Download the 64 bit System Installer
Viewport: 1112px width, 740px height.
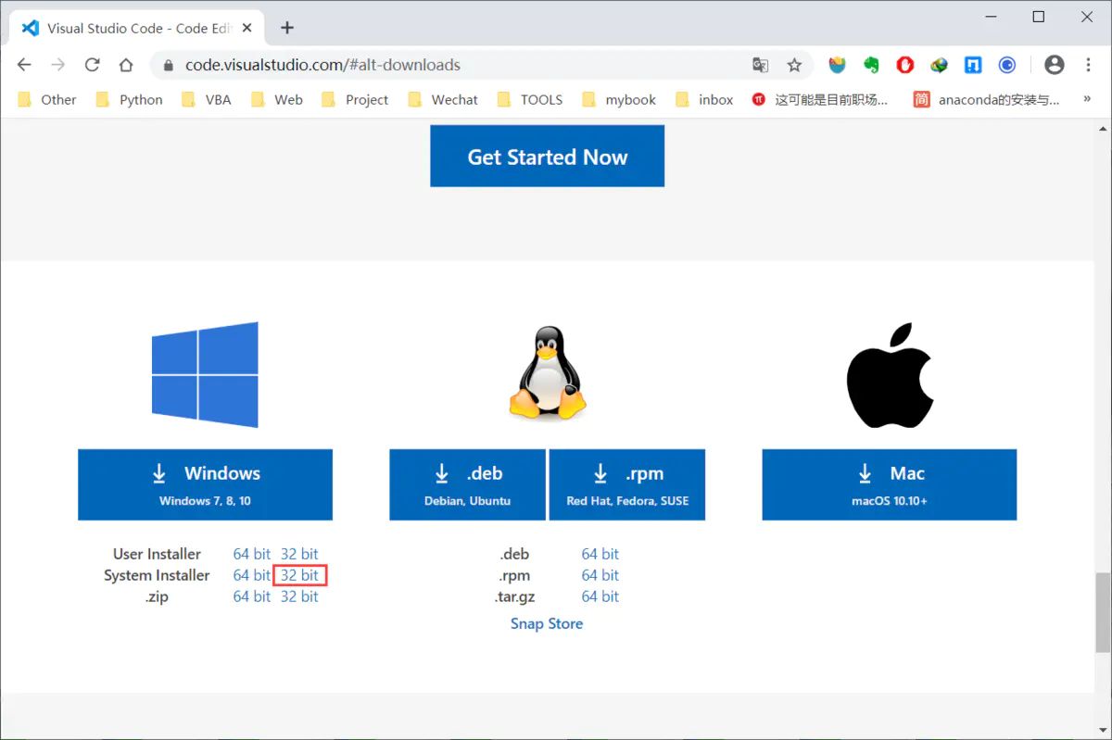pyautogui.click(x=251, y=575)
